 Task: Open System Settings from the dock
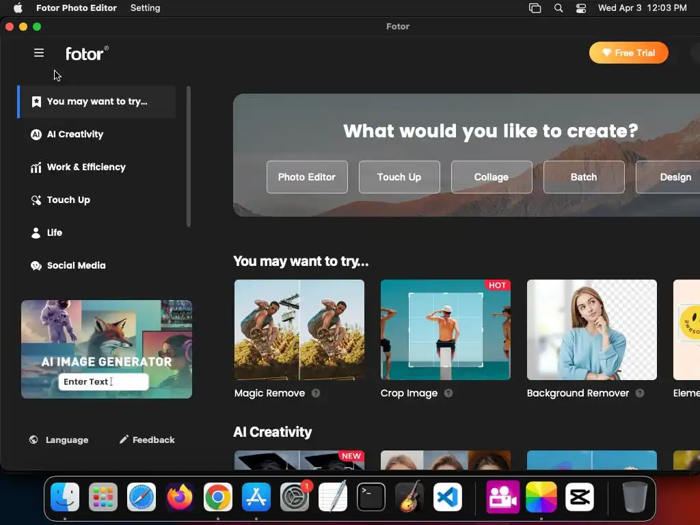295,497
